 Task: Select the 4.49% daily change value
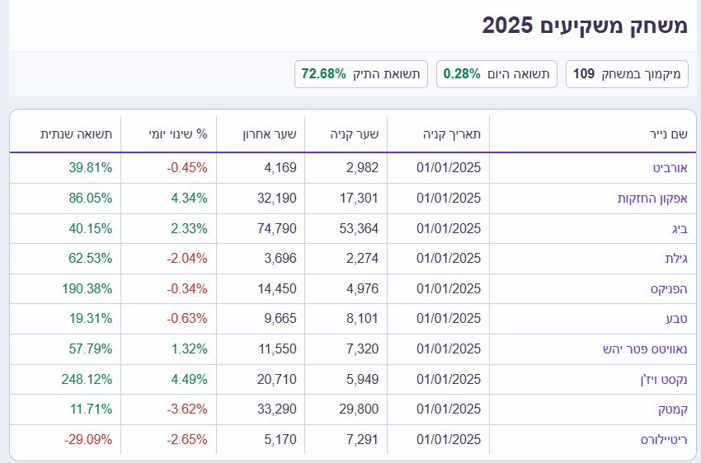189,380
